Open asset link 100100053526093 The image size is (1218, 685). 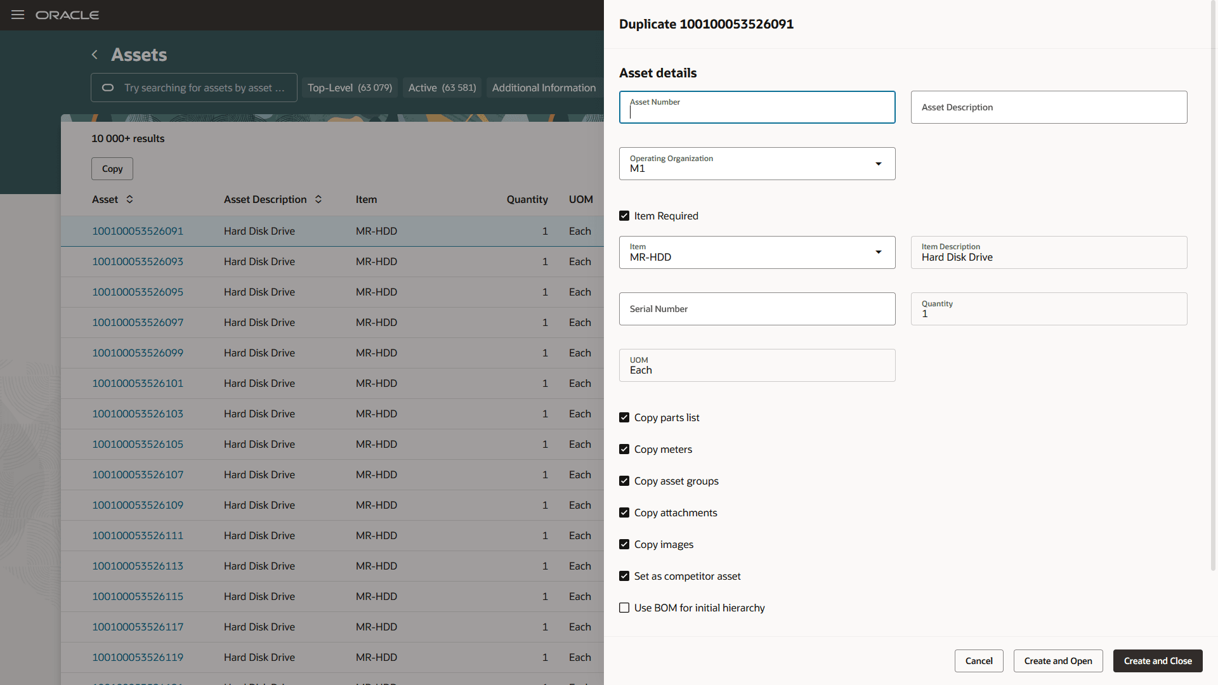click(x=138, y=261)
